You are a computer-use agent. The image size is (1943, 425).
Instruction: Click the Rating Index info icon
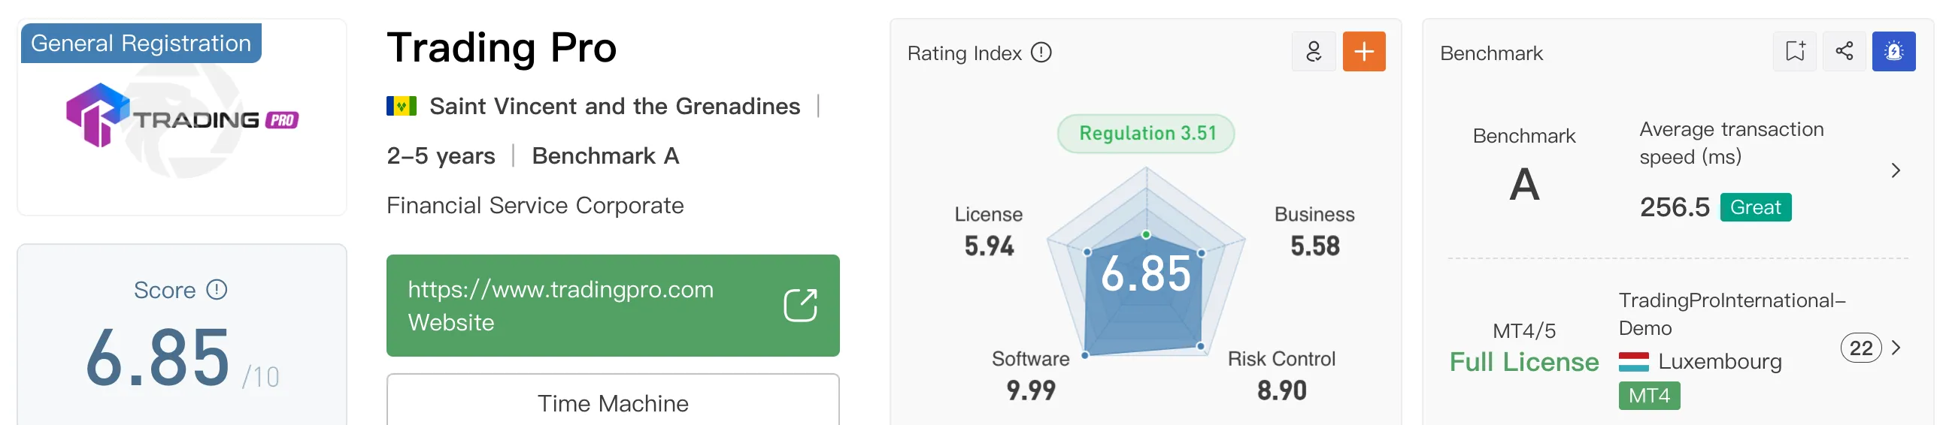click(1041, 53)
